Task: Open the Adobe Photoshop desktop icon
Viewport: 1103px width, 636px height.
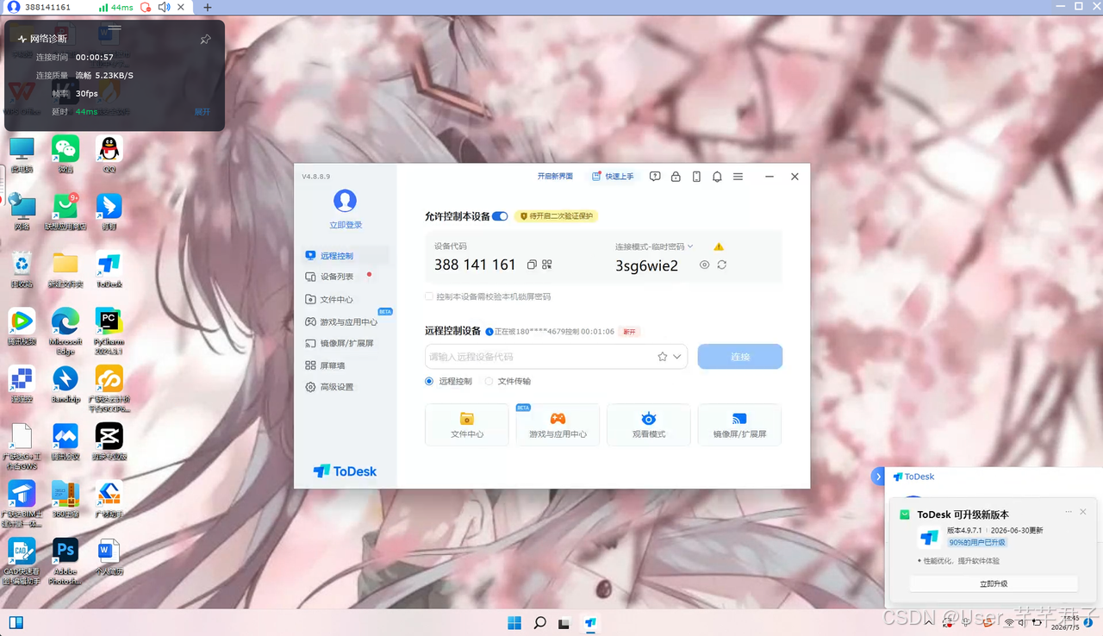Action: (x=65, y=560)
